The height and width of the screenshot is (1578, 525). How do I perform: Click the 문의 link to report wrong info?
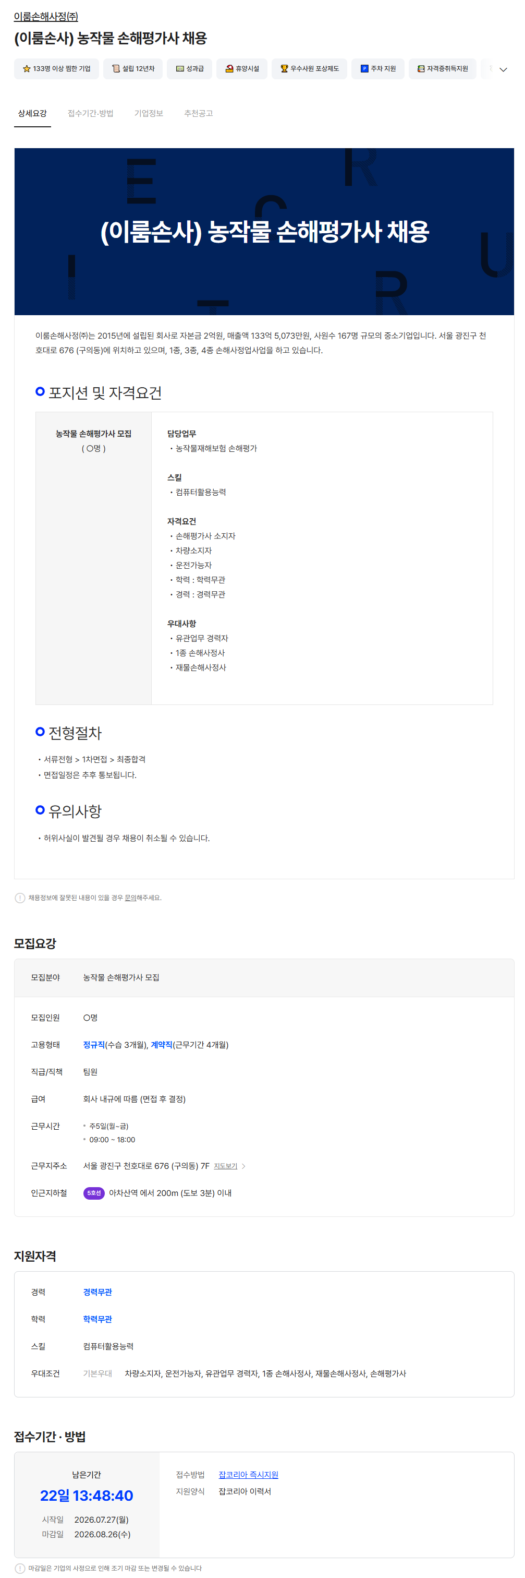(130, 898)
